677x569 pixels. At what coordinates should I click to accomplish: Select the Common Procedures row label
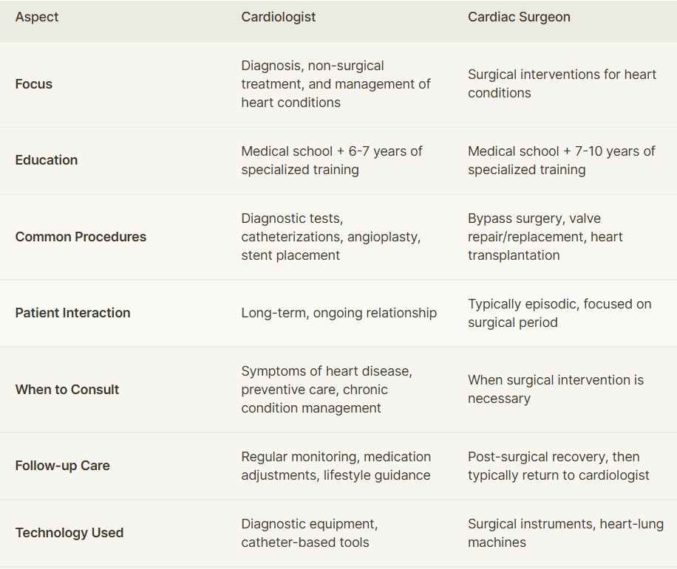pyautogui.click(x=81, y=237)
